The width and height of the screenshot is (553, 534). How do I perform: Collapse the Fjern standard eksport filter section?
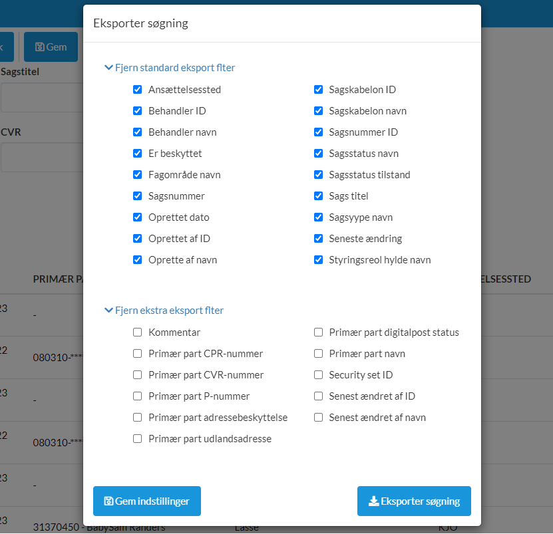[170, 68]
